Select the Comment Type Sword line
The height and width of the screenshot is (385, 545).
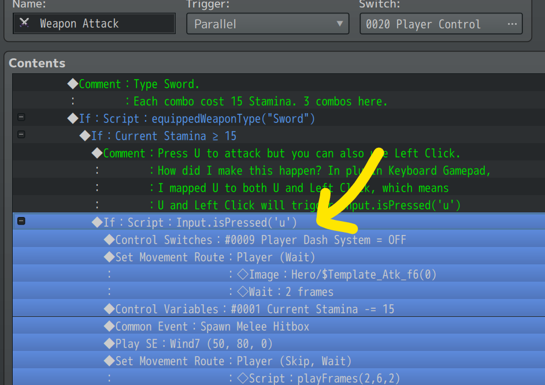pos(279,84)
